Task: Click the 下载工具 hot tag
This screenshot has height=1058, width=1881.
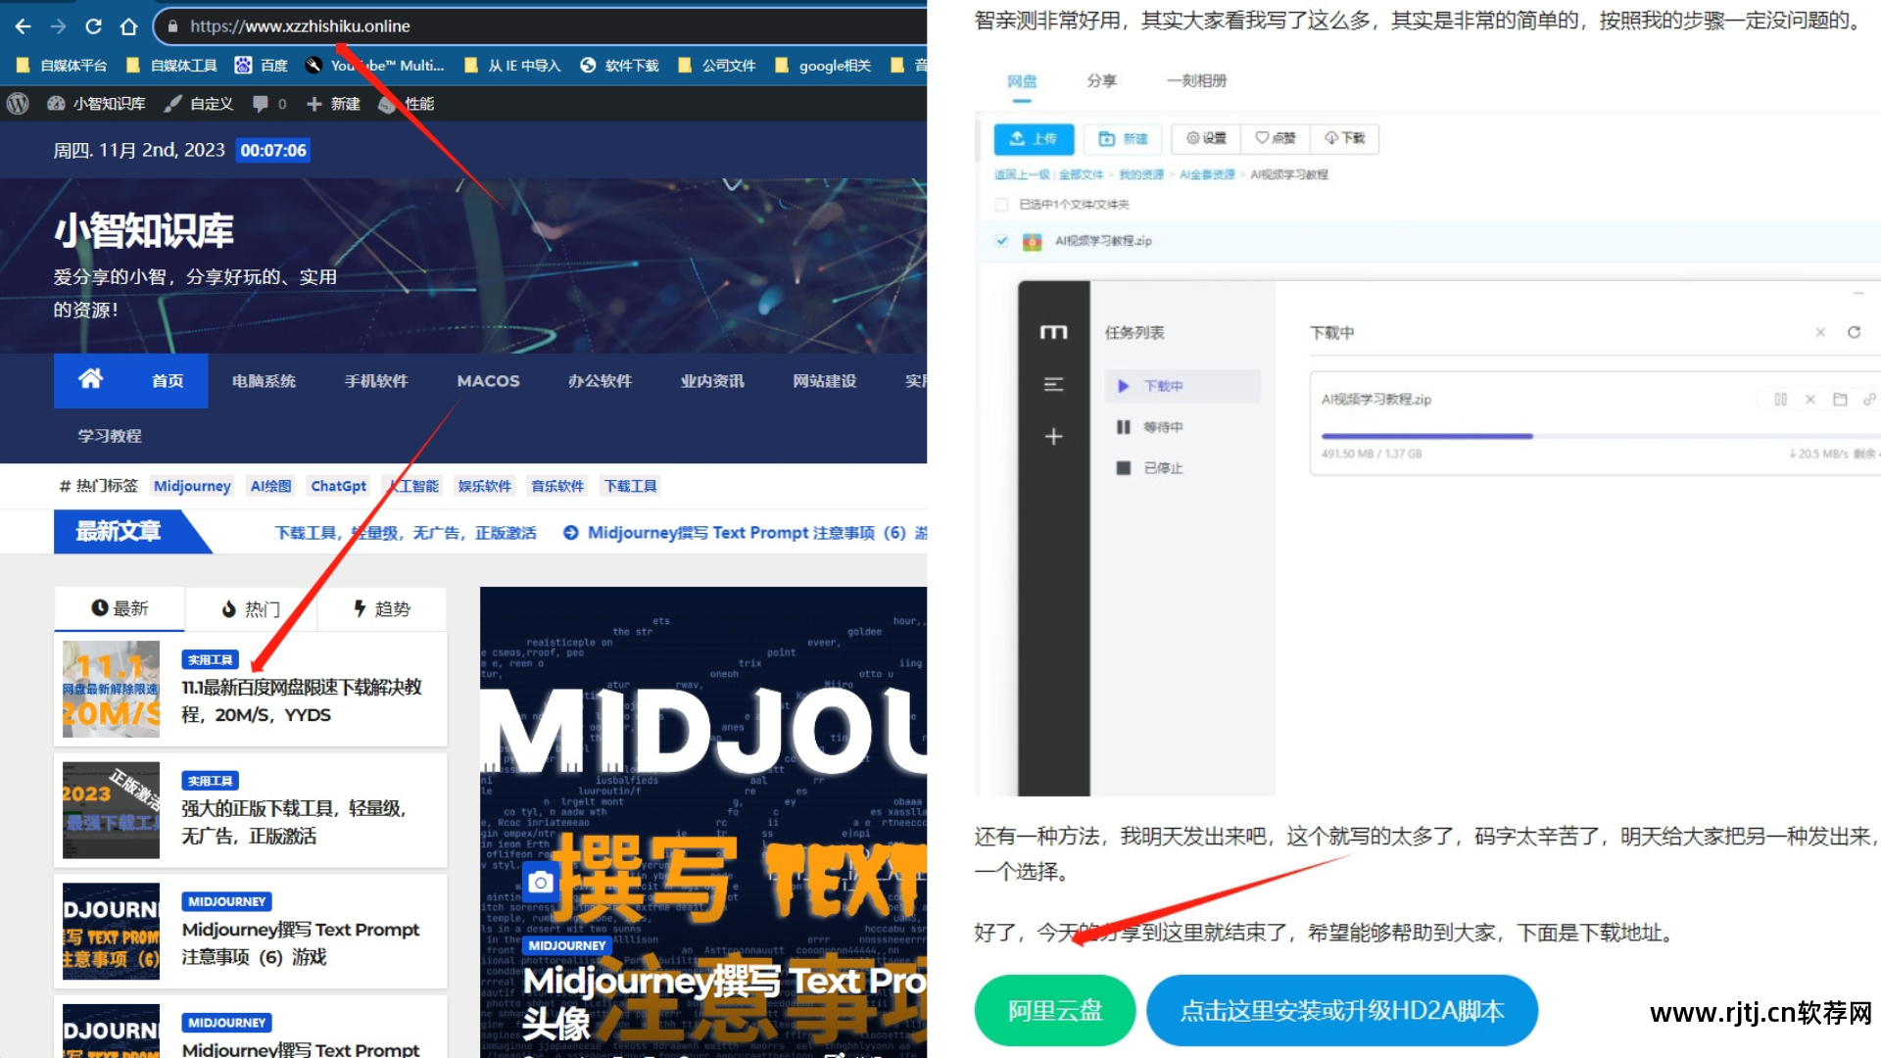Action: coord(630,486)
